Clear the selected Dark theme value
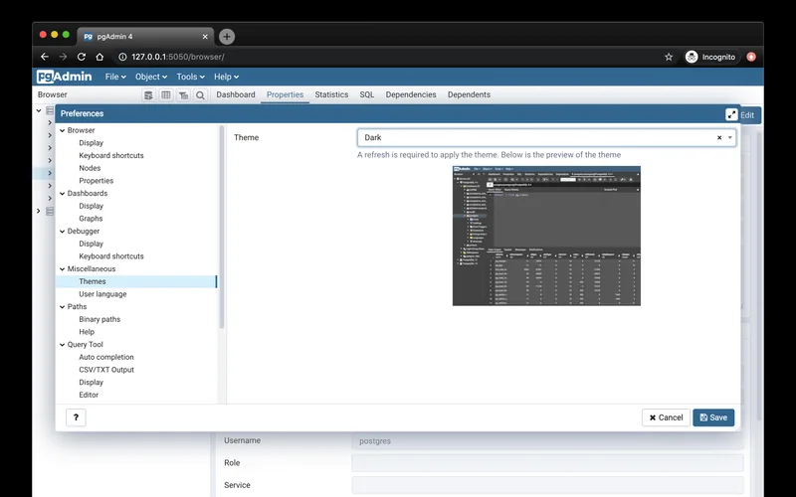 click(719, 137)
